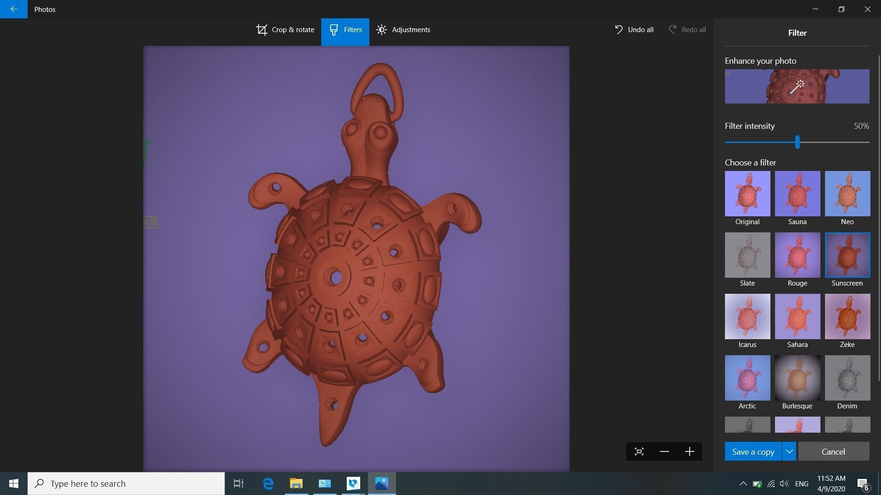Choose the Denim filter
The width and height of the screenshot is (881, 495).
click(848, 378)
